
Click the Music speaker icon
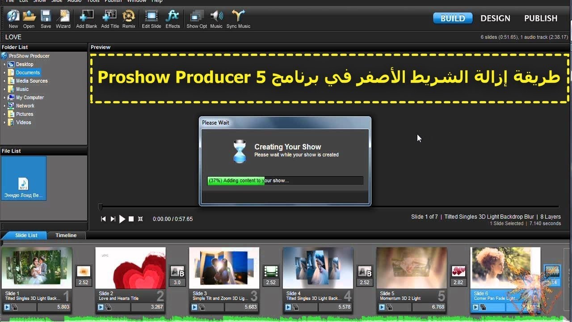(x=216, y=16)
